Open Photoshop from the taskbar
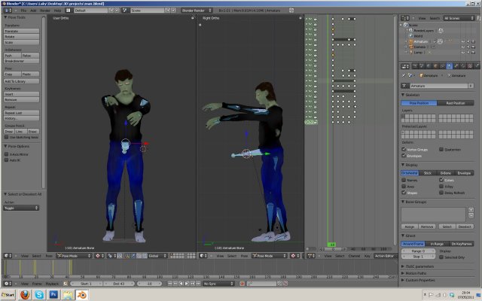Image resolution: width=482 pixels, height=301 pixels. pos(53,295)
